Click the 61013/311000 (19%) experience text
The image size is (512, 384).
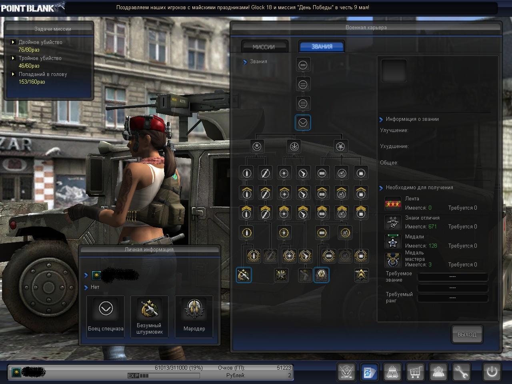[x=179, y=368]
